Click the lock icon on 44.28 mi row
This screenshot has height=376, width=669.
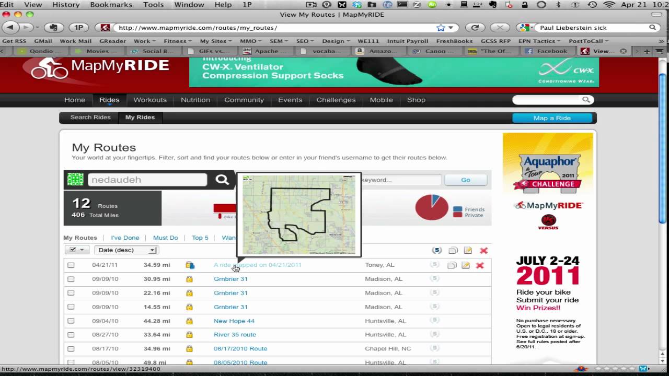[x=189, y=321]
